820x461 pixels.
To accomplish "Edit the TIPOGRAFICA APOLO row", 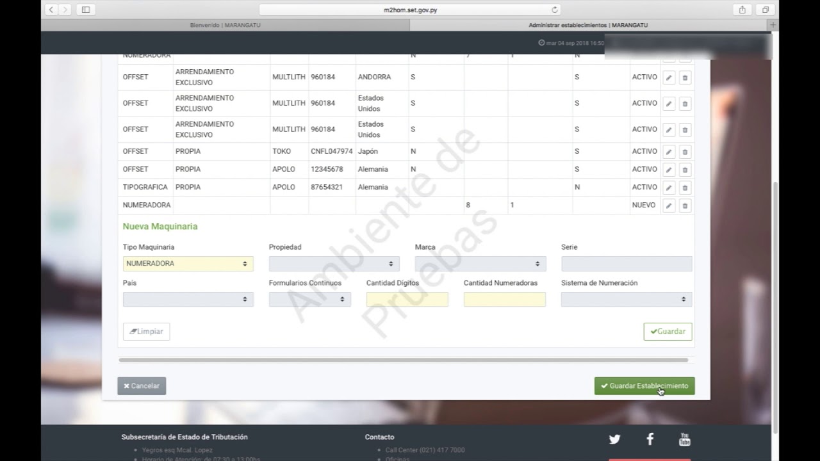I will (x=669, y=188).
